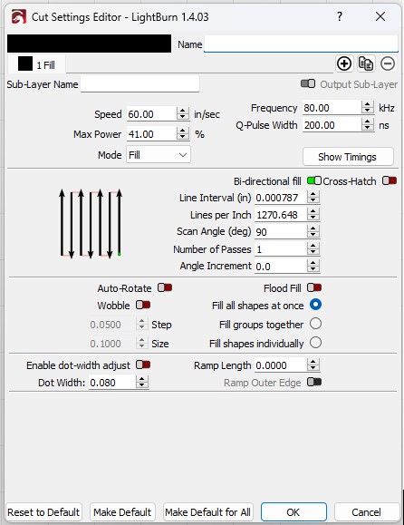Click the Frequency value field
The width and height of the screenshot is (404, 525).
[332, 108]
